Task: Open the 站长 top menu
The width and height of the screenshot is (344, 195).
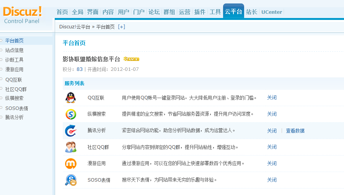Action: click(251, 12)
